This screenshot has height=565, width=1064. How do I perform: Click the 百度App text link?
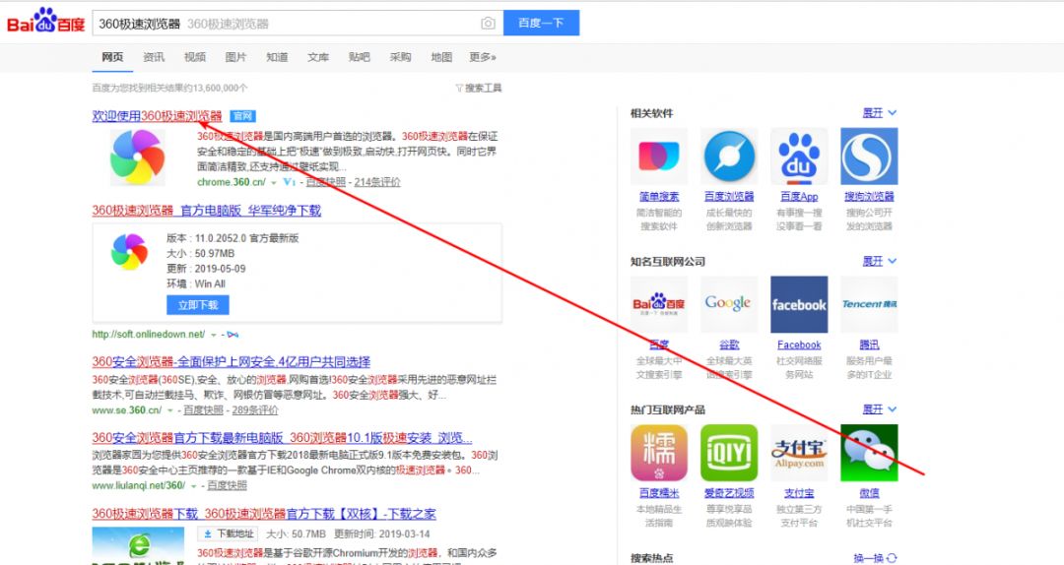(799, 197)
